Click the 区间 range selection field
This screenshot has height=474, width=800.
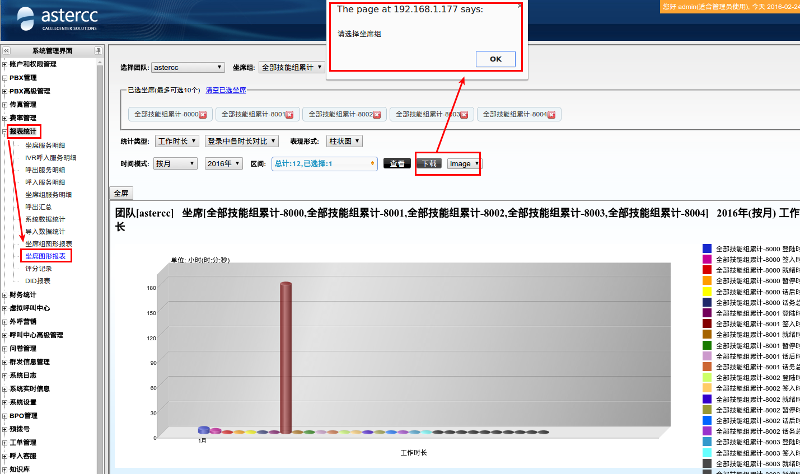click(x=324, y=164)
